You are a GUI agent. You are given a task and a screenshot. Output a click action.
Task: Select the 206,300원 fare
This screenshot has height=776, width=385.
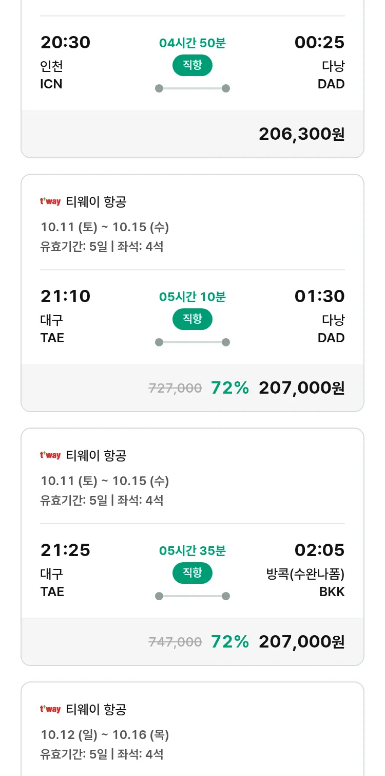coord(301,134)
